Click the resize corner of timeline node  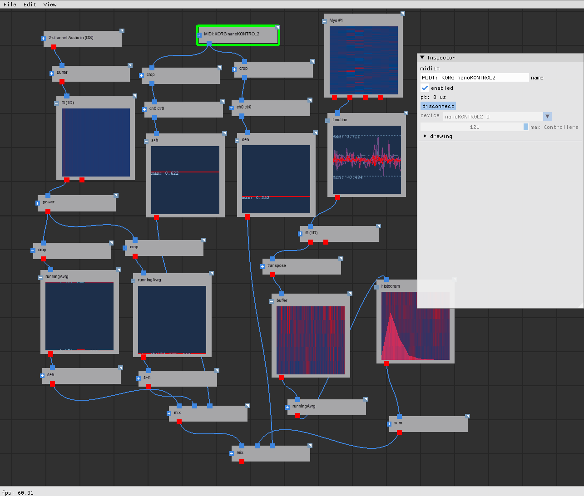pyautogui.click(x=406, y=113)
